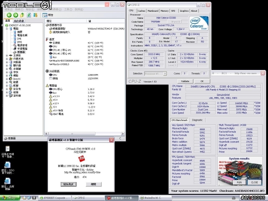Image resolution: width=268 pixels, height=201 pixels.
Task: Click the Value (值) column header in EVEREST
Action: click(x=106, y=21)
